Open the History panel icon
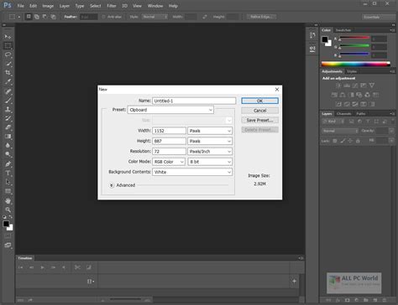The height and width of the screenshot is (305, 398). tap(312, 35)
